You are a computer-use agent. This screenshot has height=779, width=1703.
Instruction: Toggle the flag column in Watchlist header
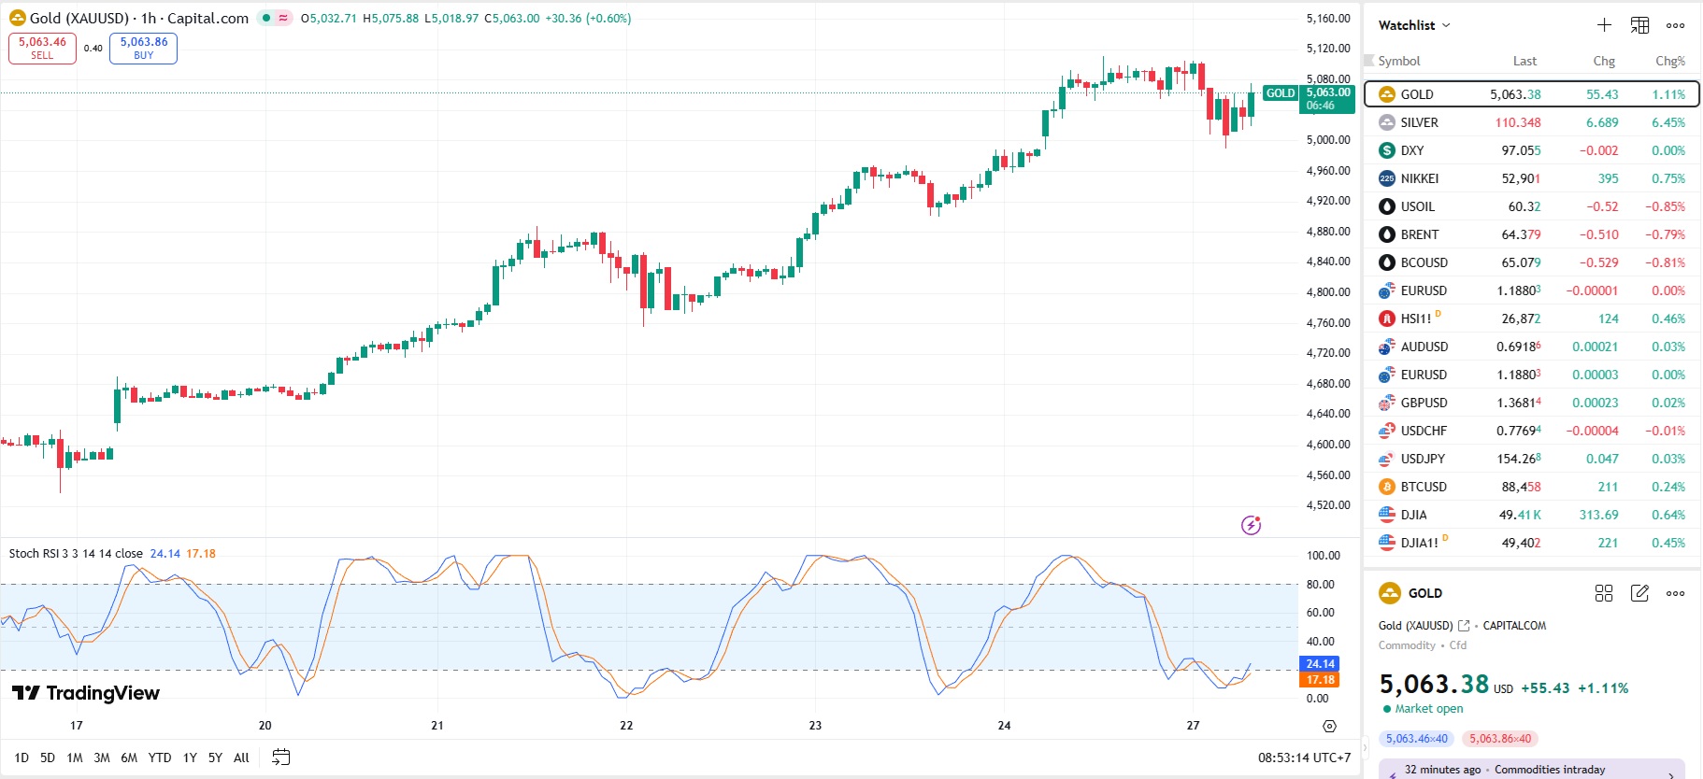pyautogui.click(x=1369, y=61)
